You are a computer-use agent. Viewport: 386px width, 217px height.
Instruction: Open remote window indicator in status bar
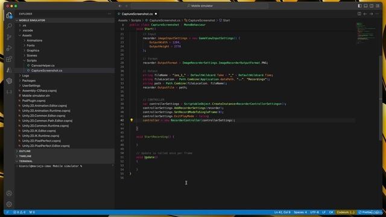tap(7, 212)
